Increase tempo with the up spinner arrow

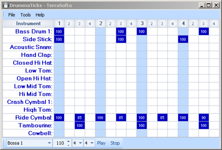pos(68,141)
